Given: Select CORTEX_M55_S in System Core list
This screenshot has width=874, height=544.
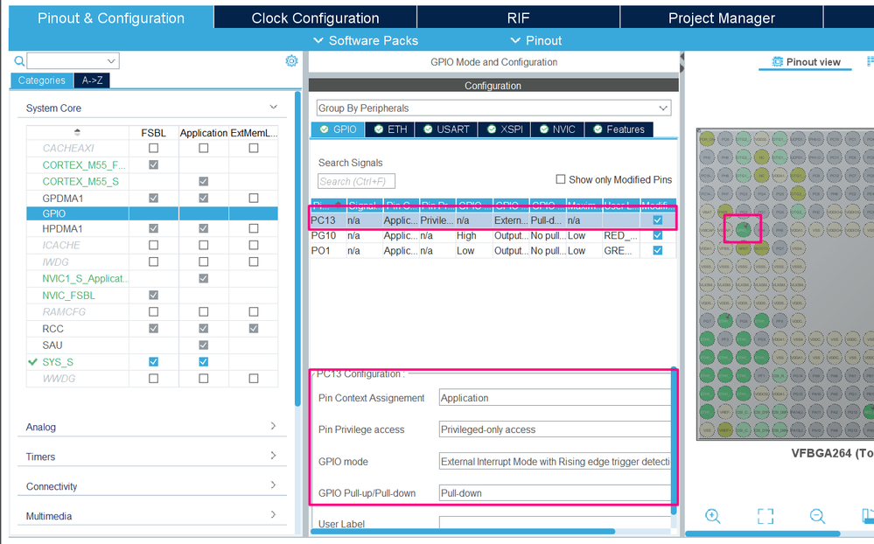Looking at the screenshot, I should (x=80, y=182).
